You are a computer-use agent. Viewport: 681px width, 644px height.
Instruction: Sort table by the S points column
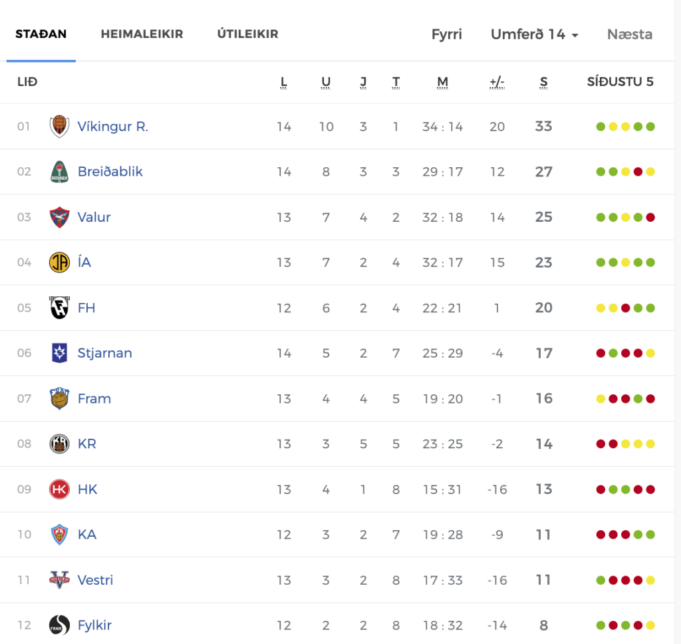(x=543, y=83)
